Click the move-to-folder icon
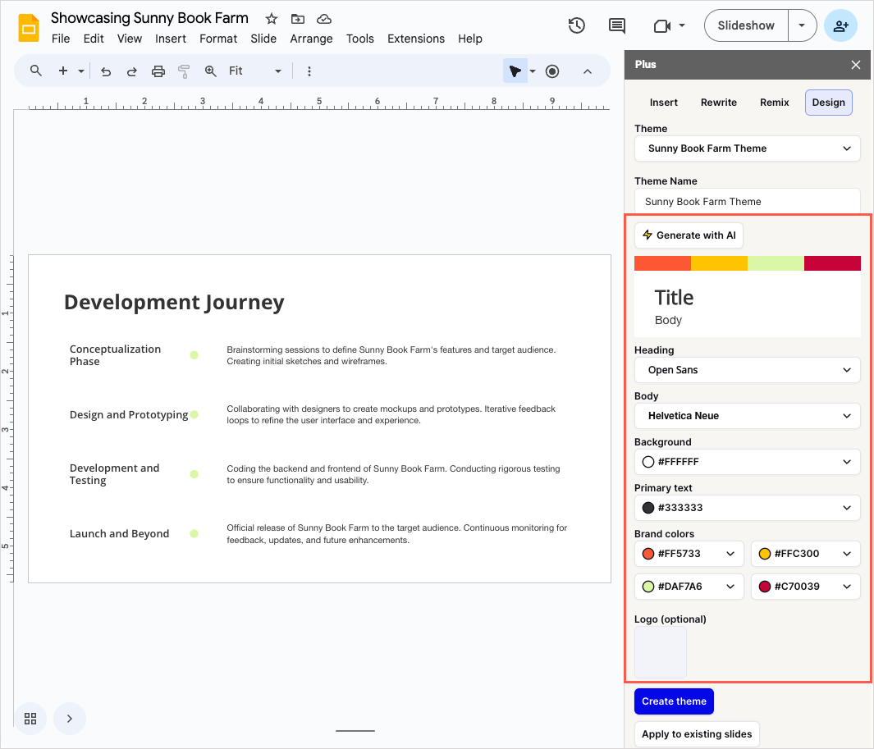Image resolution: width=874 pixels, height=749 pixels. pyautogui.click(x=298, y=19)
